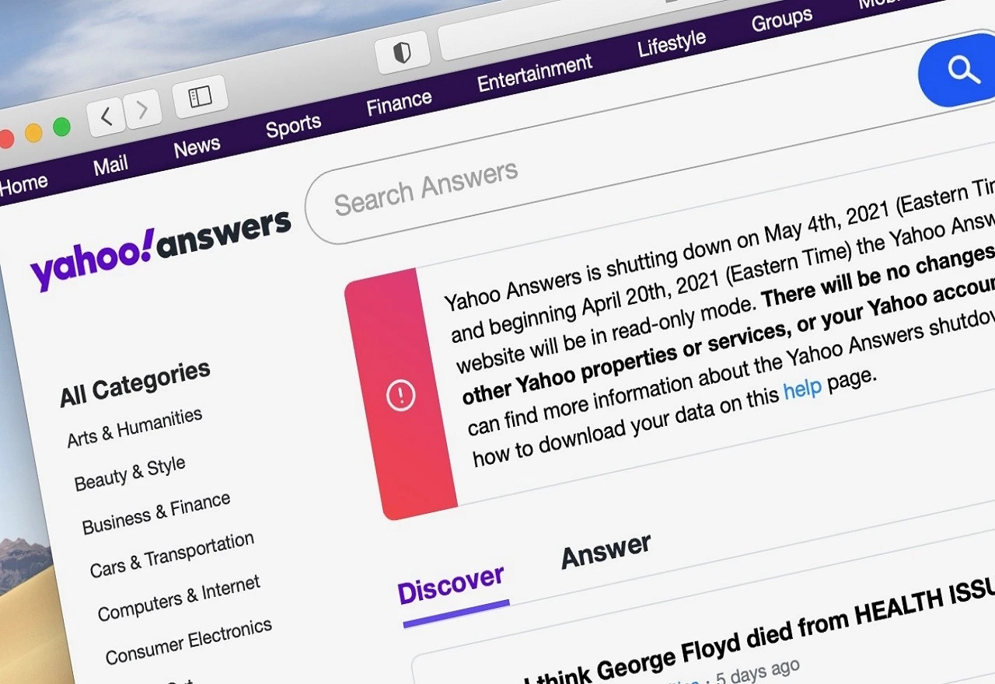Open Entertainment in the navigation bar
Image resolution: width=995 pixels, height=684 pixels.
tap(535, 73)
